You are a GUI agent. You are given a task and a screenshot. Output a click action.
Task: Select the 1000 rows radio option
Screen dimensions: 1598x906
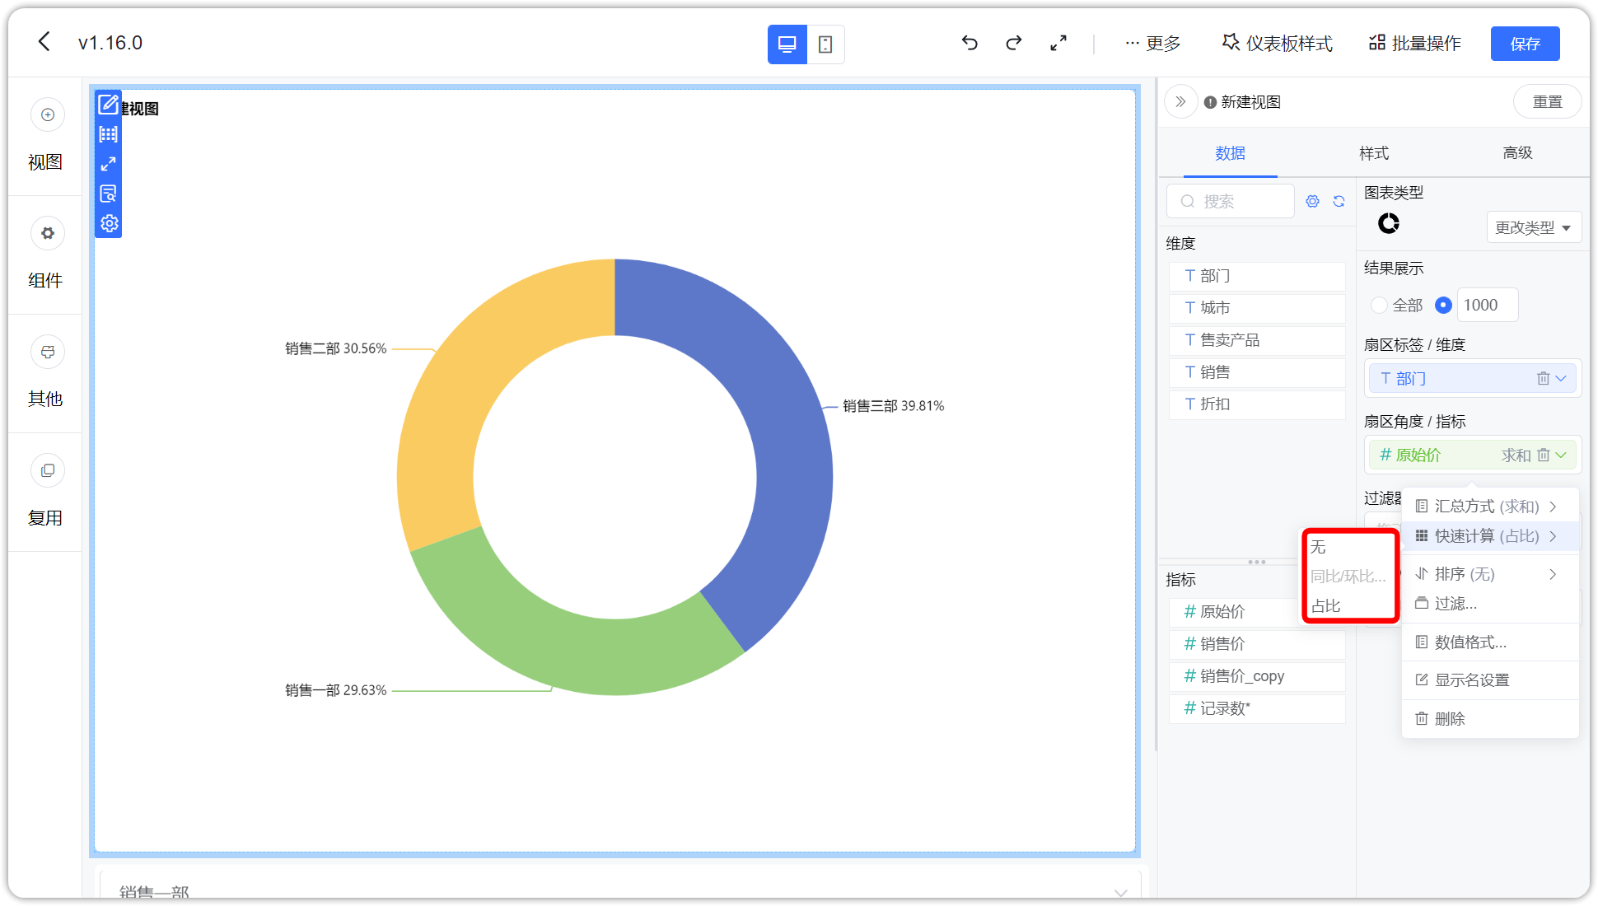point(1443,306)
